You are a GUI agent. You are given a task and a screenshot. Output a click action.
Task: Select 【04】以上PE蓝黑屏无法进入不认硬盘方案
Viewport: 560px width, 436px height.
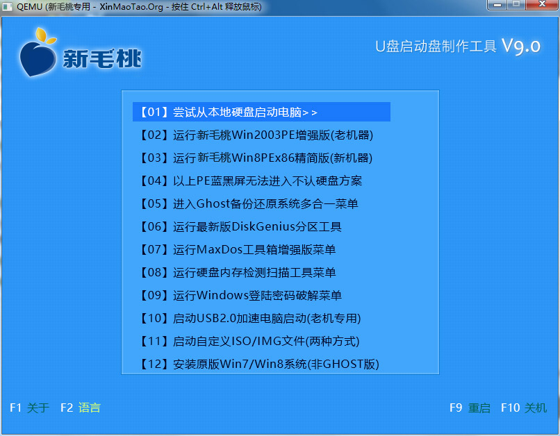pos(249,181)
